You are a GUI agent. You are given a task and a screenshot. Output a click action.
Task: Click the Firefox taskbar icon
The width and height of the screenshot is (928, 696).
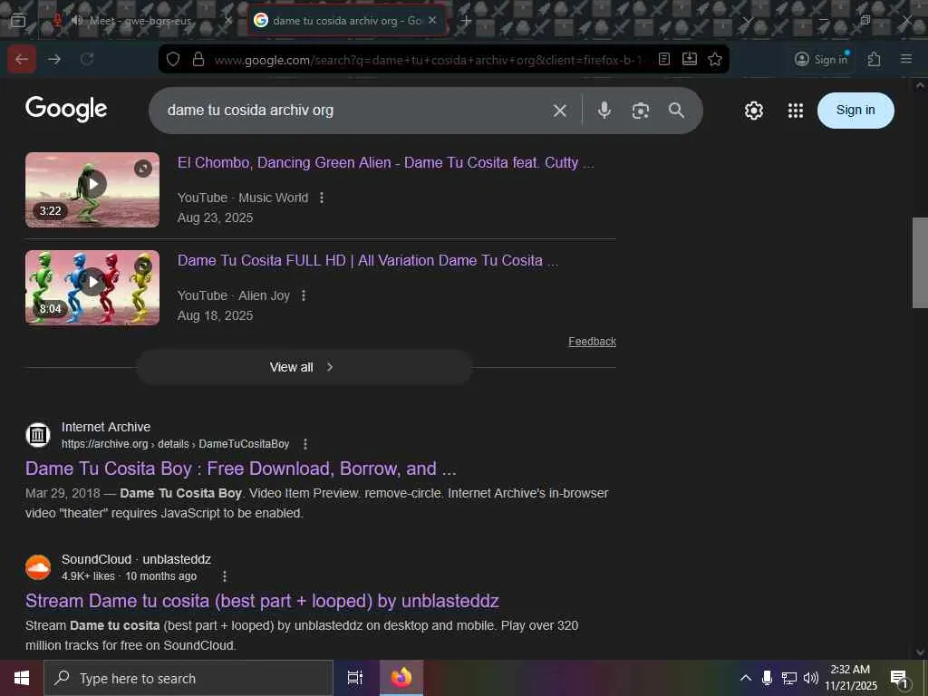tap(401, 678)
